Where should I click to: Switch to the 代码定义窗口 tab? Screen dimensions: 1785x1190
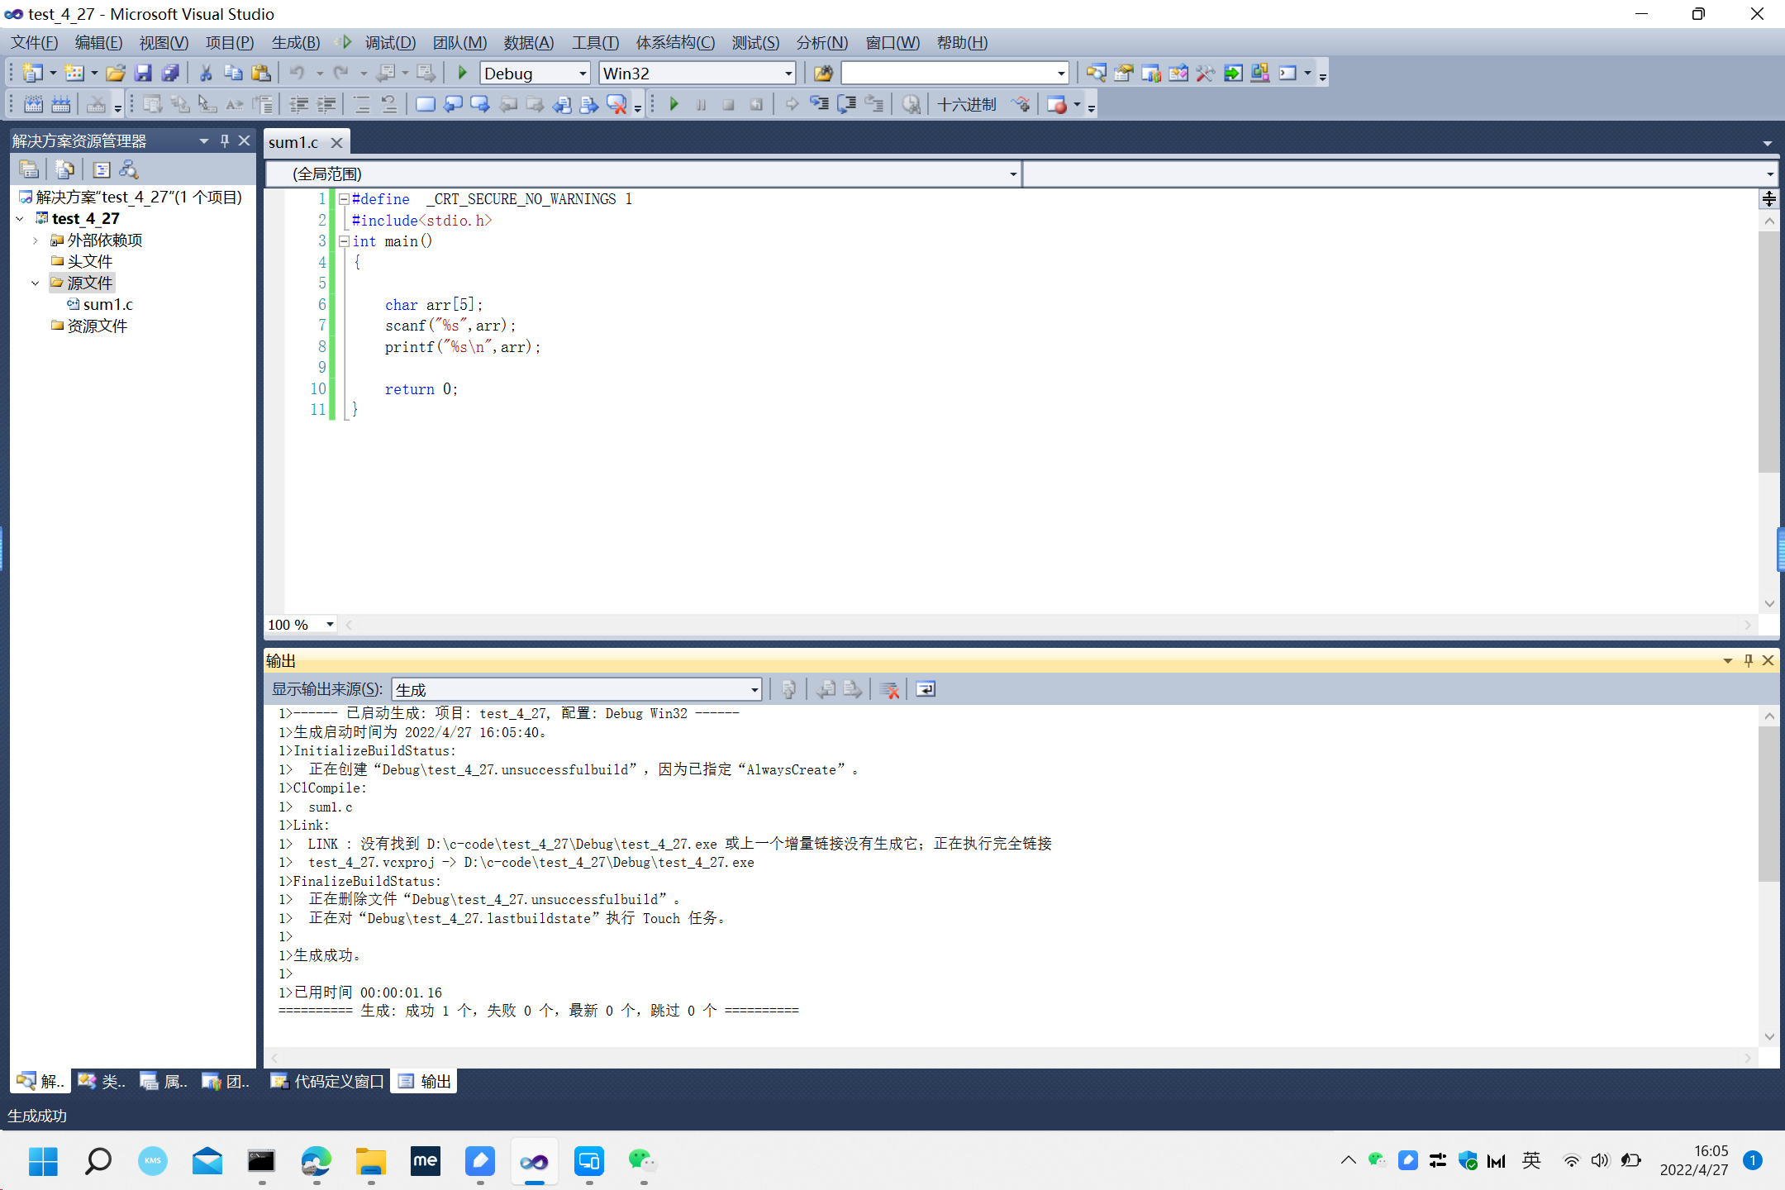click(329, 1081)
